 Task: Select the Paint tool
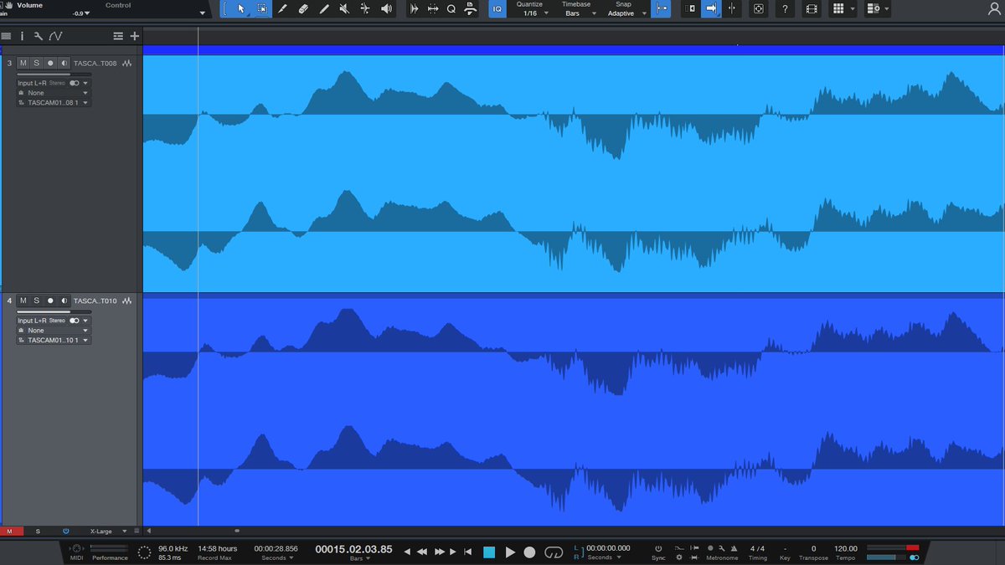tap(323, 8)
